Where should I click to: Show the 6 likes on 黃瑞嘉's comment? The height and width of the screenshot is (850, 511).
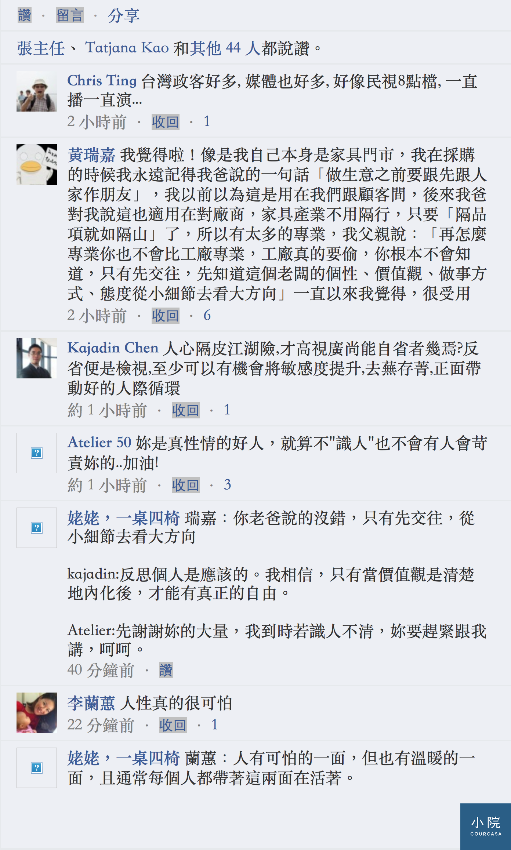(207, 315)
